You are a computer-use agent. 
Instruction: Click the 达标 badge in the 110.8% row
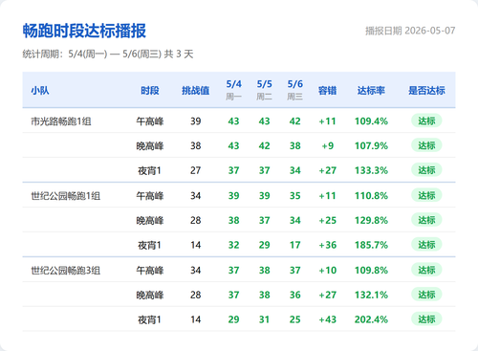(426, 195)
